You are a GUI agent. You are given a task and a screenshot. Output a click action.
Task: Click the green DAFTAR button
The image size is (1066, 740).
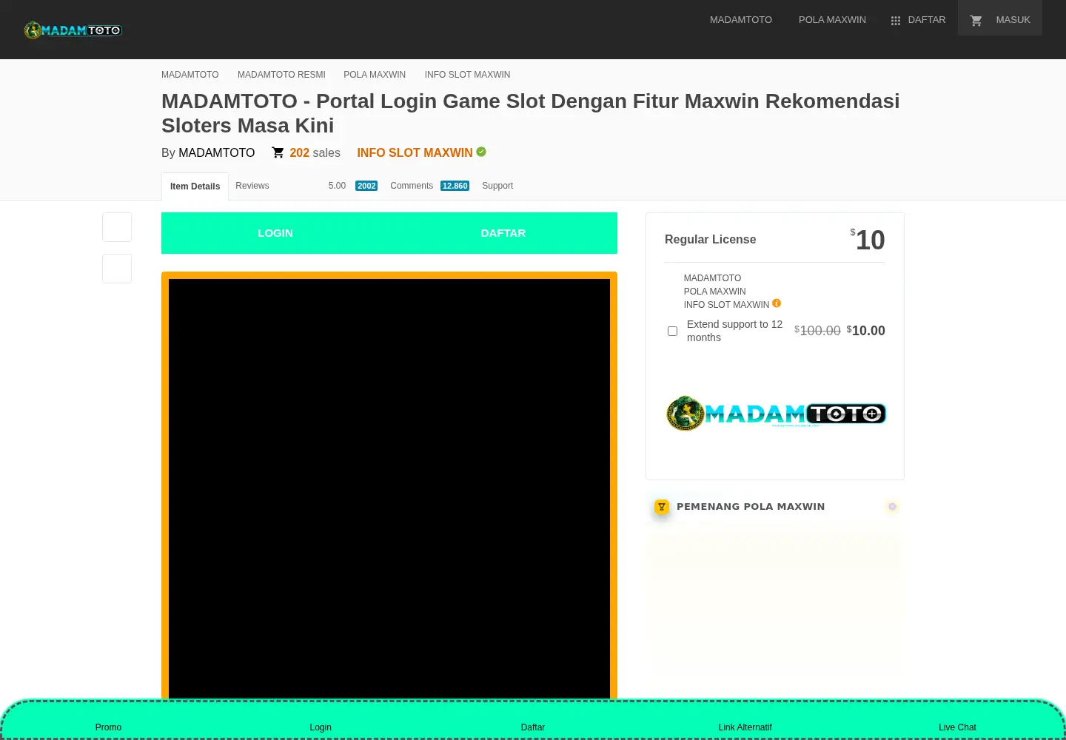(503, 233)
